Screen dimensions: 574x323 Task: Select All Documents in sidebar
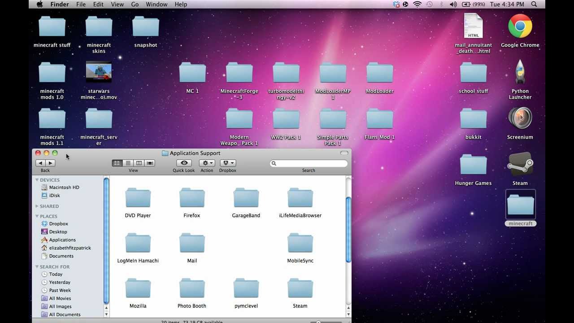[x=61, y=314]
